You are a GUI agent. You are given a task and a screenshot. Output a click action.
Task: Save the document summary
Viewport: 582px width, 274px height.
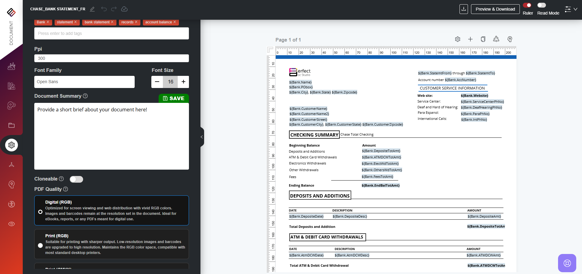point(173,98)
